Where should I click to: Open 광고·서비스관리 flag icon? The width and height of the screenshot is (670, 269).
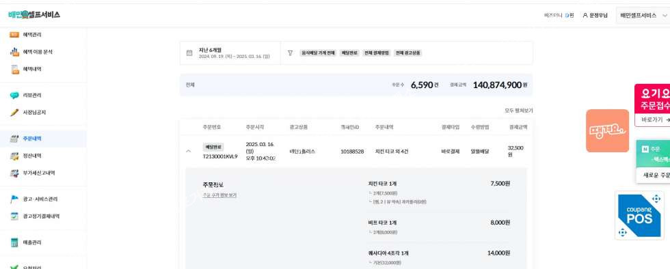(14, 199)
